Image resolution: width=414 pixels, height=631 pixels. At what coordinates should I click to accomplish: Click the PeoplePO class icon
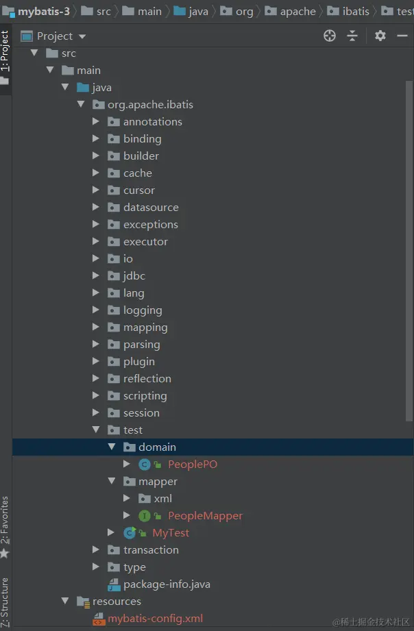pyautogui.click(x=145, y=465)
